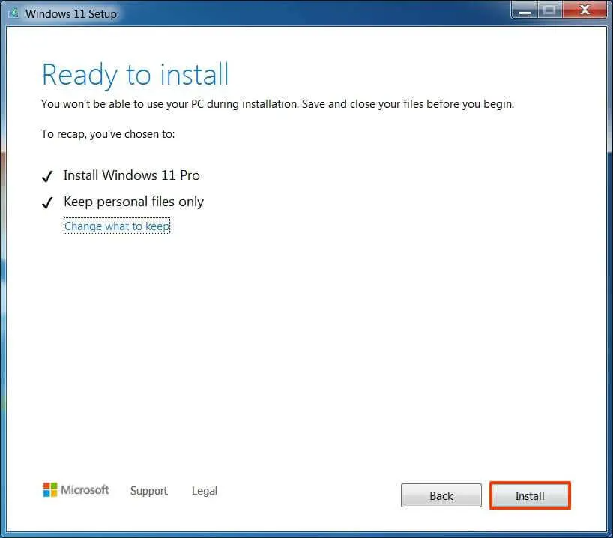Select the Keep personal files only item
Screen dimensions: 613x538
(133, 202)
